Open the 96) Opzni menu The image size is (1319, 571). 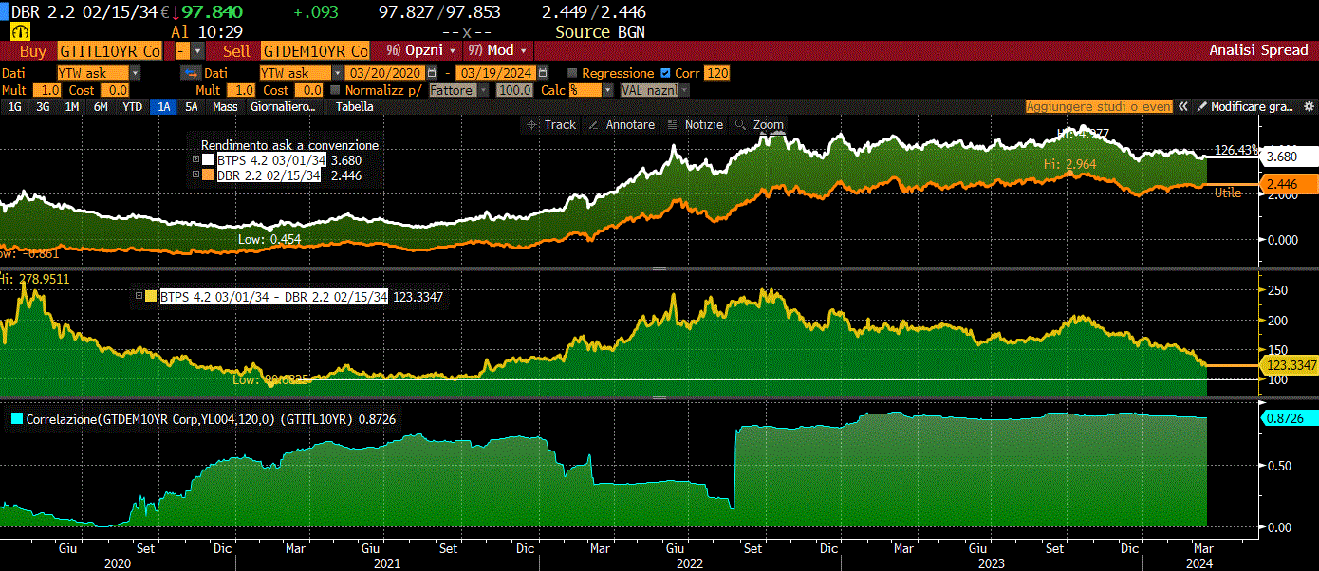coord(421,50)
